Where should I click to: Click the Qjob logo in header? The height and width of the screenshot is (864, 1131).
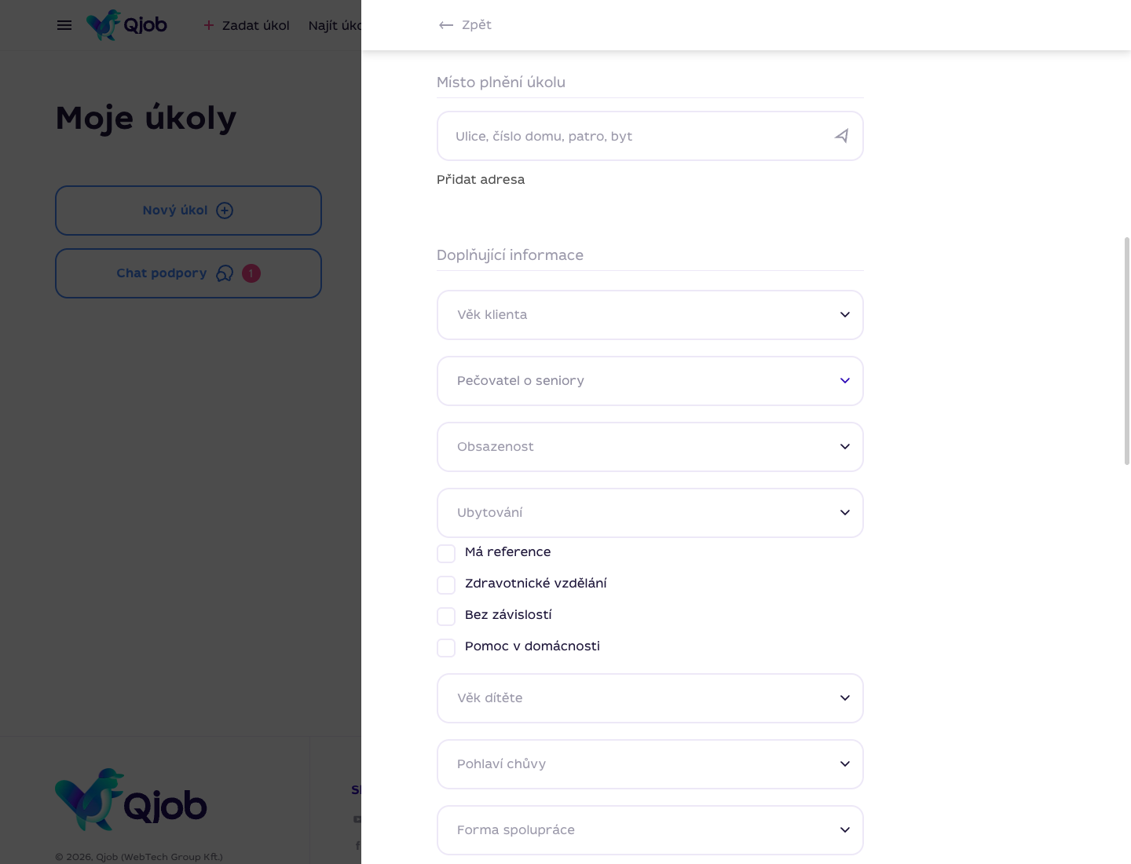(126, 25)
